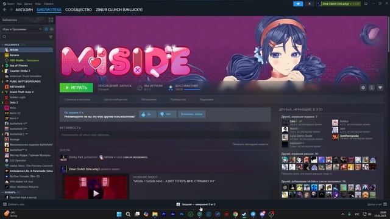Open Windows taskbar search
390x219 pixels.
128,214
